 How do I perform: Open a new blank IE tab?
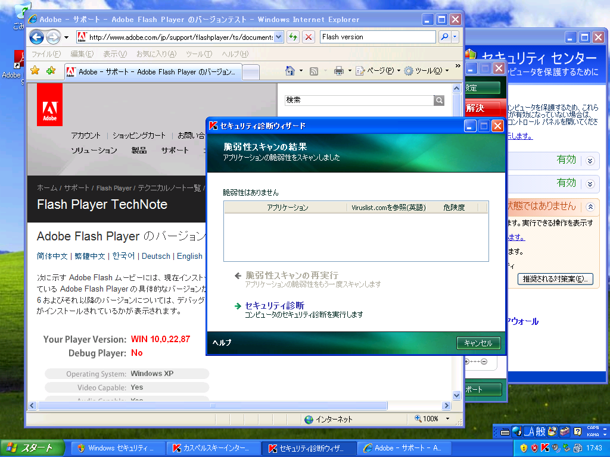(251, 72)
